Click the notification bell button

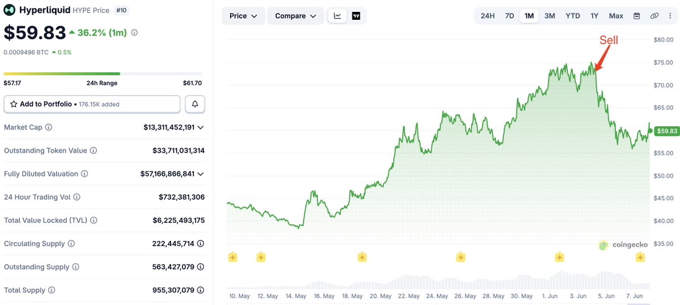tap(195, 104)
